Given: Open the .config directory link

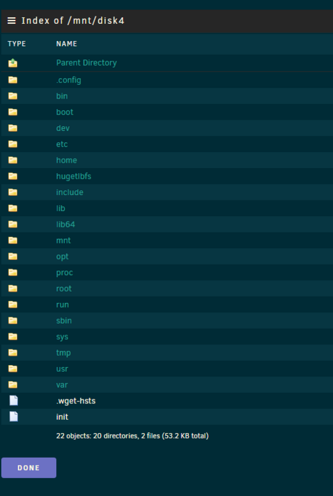Looking at the screenshot, I should pos(69,80).
